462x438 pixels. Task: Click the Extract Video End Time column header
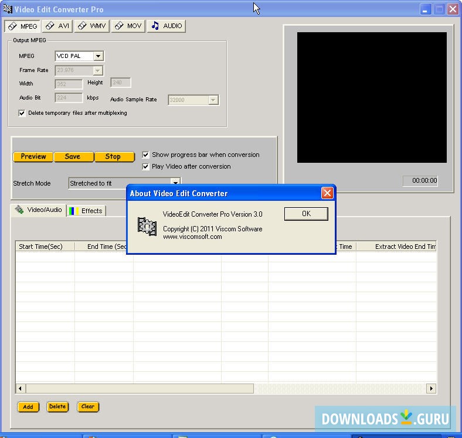click(x=396, y=247)
